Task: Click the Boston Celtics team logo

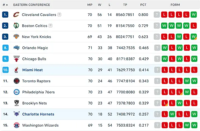Action: [16, 26]
